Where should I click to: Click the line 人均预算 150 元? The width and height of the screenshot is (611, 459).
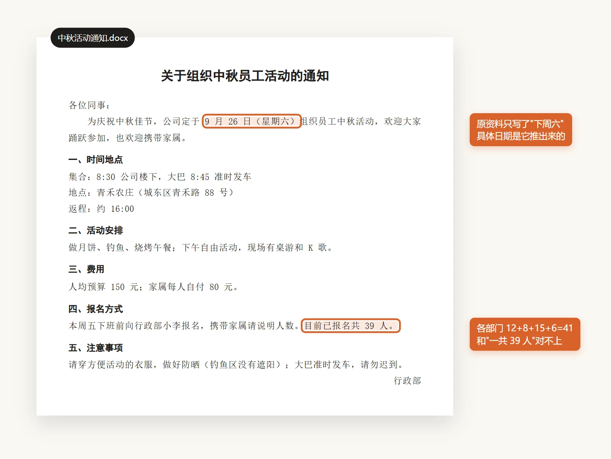tap(153, 287)
